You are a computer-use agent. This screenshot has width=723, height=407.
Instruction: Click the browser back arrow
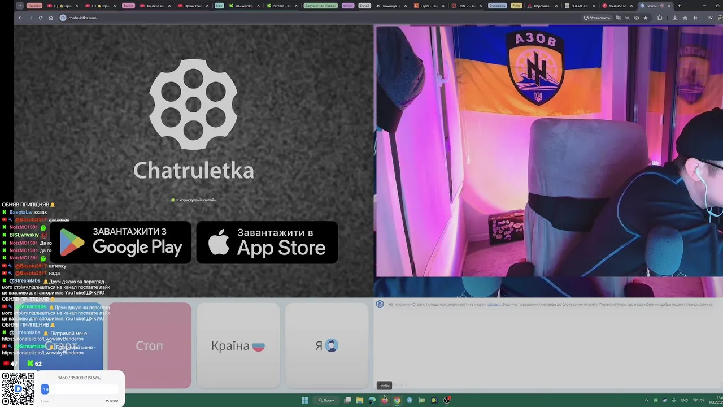pos(20,18)
